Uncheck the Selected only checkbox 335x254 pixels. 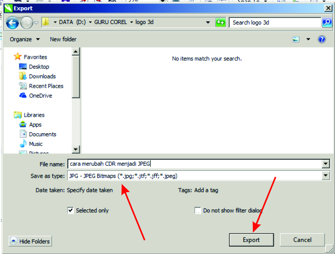pyautogui.click(x=70, y=210)
